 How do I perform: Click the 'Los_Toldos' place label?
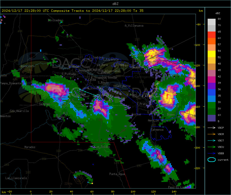102,147
